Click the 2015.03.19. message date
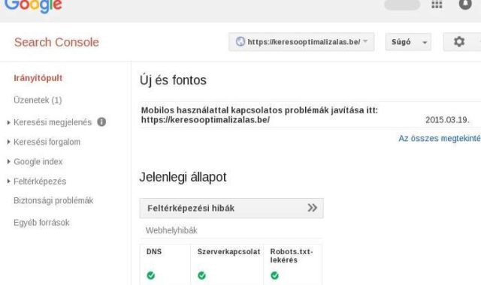 point(447,120)
